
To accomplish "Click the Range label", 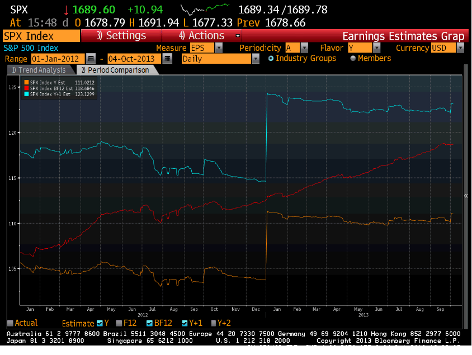I will [x=16, y=59].
